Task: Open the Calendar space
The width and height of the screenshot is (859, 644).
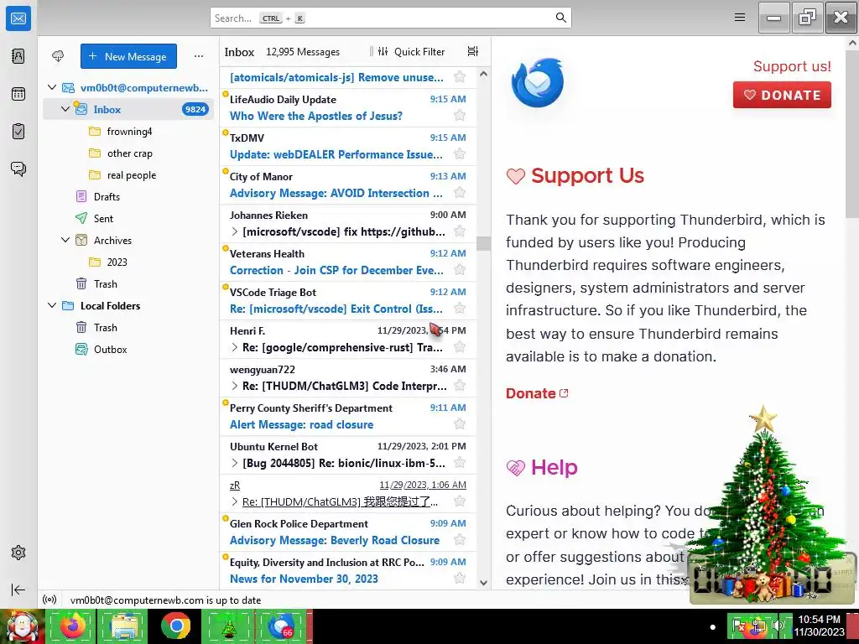Action: coord(18,94)
